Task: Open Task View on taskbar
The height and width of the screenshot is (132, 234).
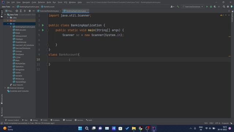Action: tap(94, 128)
